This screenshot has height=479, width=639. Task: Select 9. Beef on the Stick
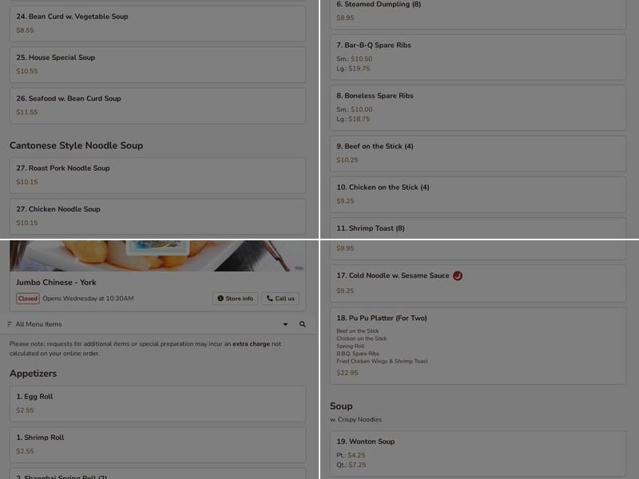point(478,153)
